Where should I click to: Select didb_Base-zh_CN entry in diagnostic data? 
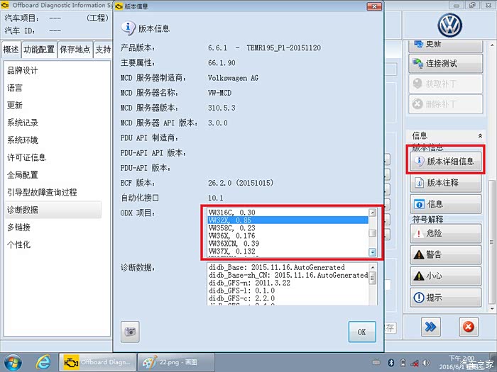coord(288,275)
